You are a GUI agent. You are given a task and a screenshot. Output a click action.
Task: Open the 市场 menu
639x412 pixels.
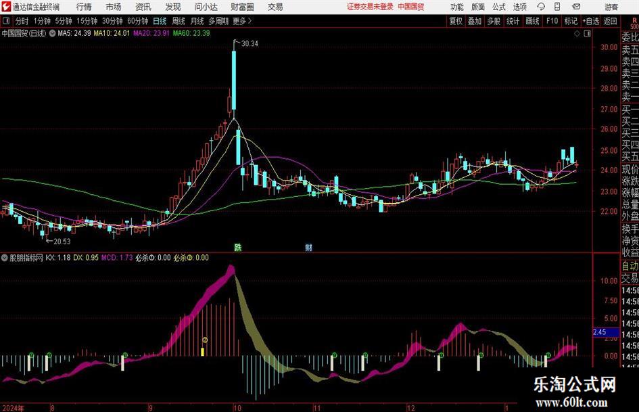tap(114, 7)
